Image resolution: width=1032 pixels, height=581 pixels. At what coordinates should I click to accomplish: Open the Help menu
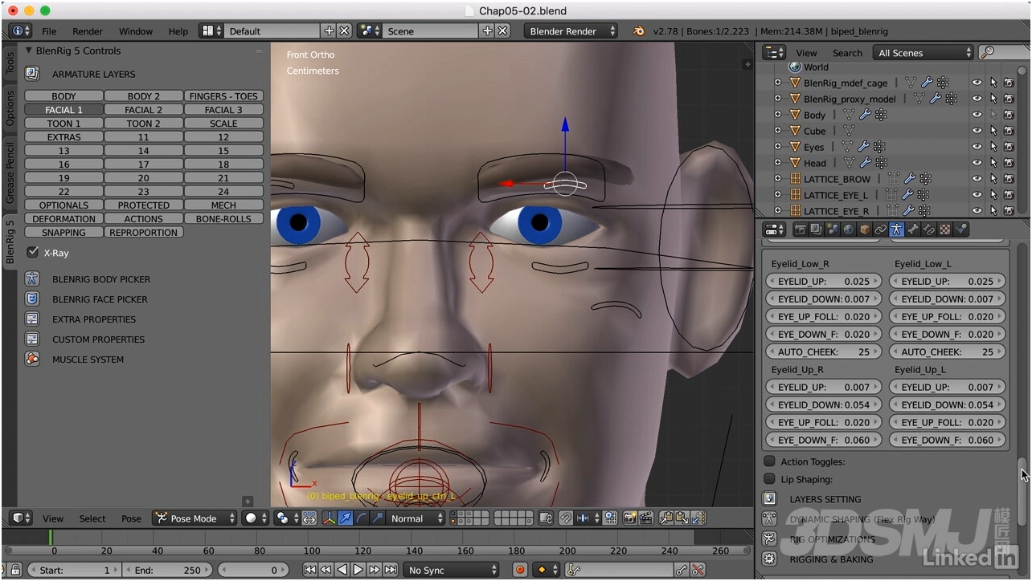[x=178, y=31]
